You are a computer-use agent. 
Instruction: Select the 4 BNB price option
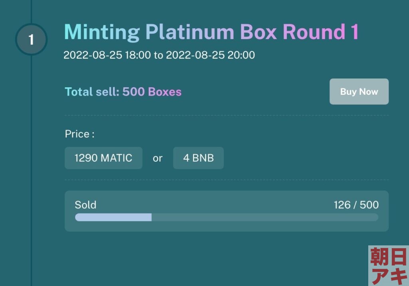[198, 158]
